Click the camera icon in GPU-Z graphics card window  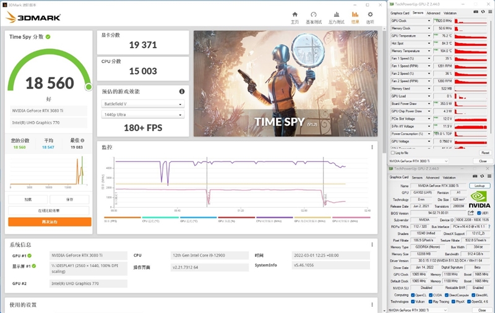[475, 176]
